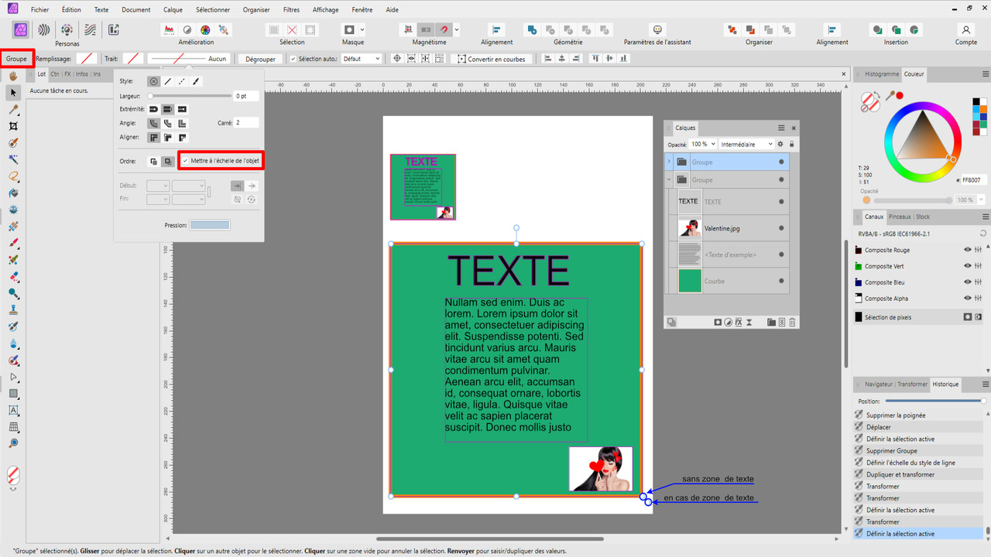This screenshot has height=557, width=991.
Task: Click the Largeur stroke width slider
Action: [x=190, y=96]
